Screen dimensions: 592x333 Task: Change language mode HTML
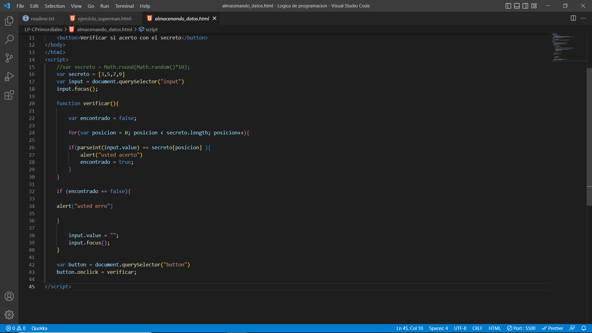point(495,328)
